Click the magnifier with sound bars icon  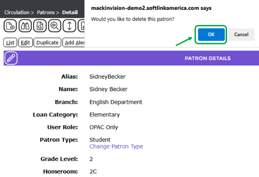point(55,26)
